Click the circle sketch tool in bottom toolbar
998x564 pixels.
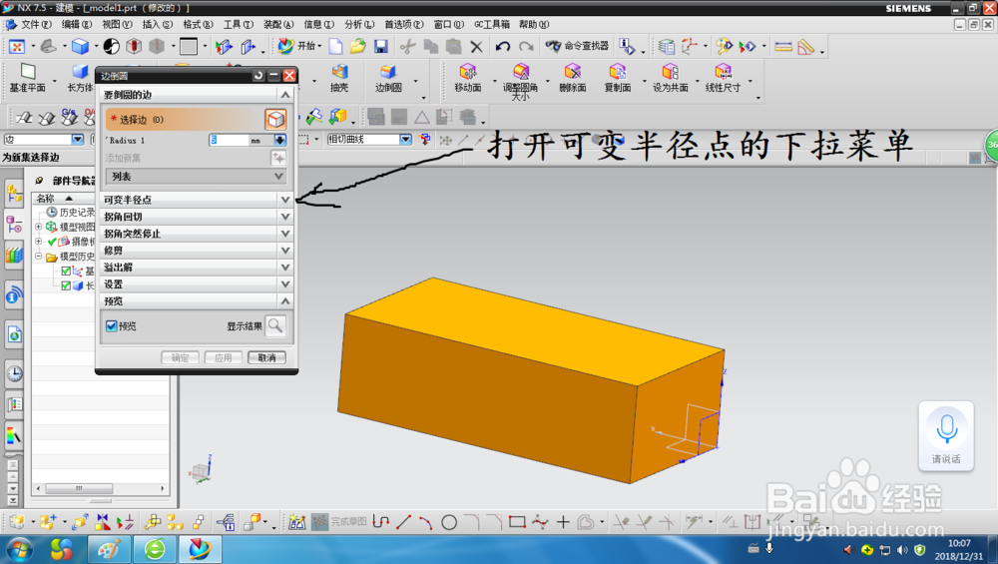click(449, 523)
